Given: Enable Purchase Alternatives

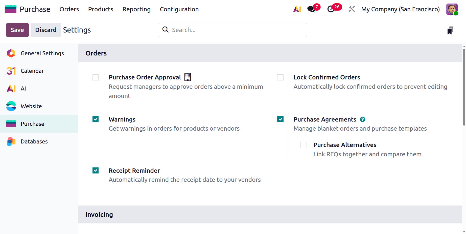Looking at the screenshot, I should 304,145.
